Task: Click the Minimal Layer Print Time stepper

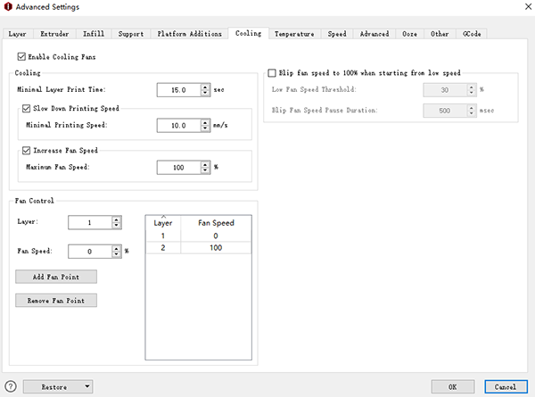Action: (x=206, y=90)
